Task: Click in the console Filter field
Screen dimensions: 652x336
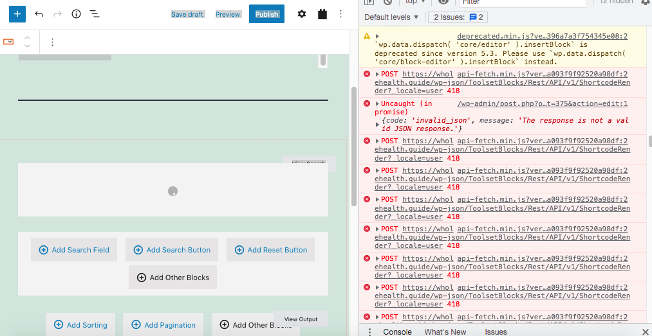Action: [x=521, y=3]
